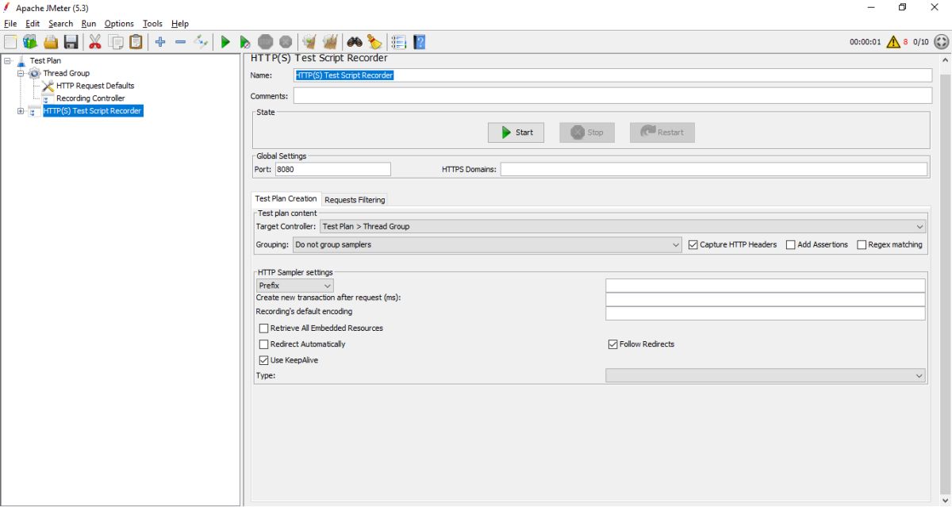Search the tree with binoculars icon

pos(355,42)
